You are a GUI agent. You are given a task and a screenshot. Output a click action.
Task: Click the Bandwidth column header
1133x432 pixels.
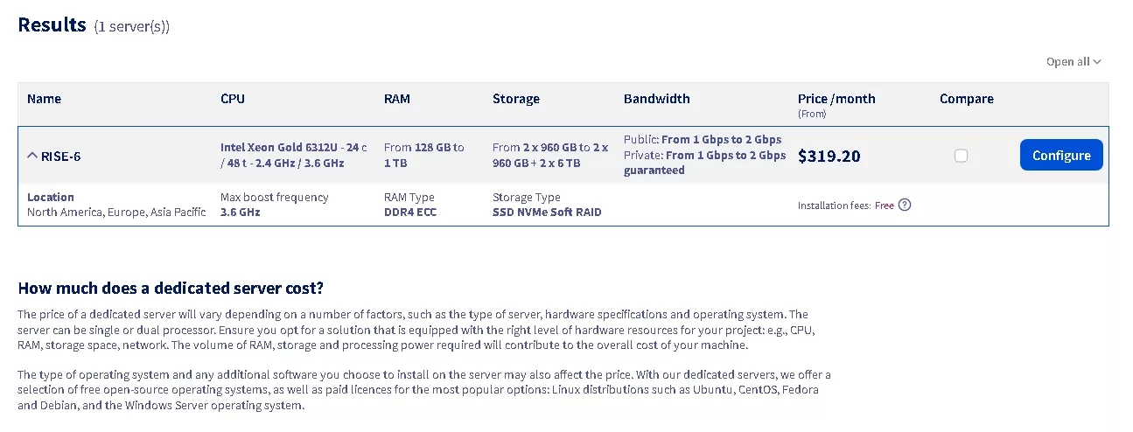[656, 99]
